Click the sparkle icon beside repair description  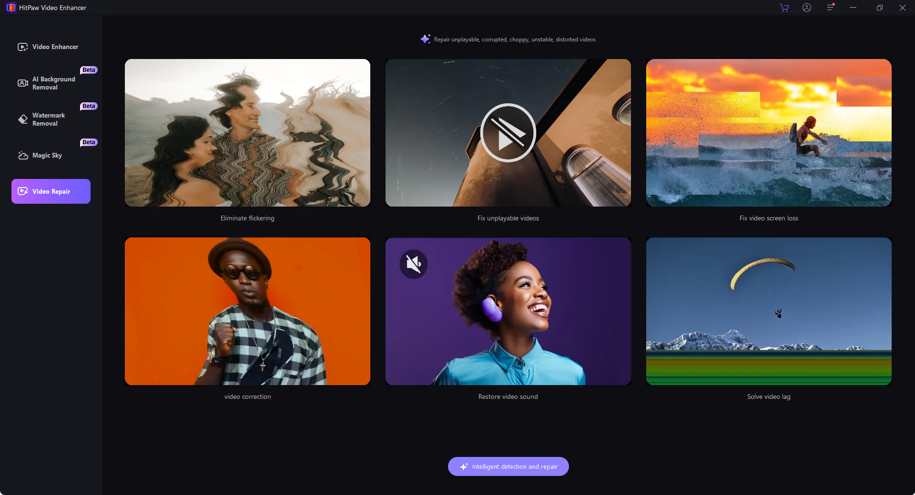point(425,39)
